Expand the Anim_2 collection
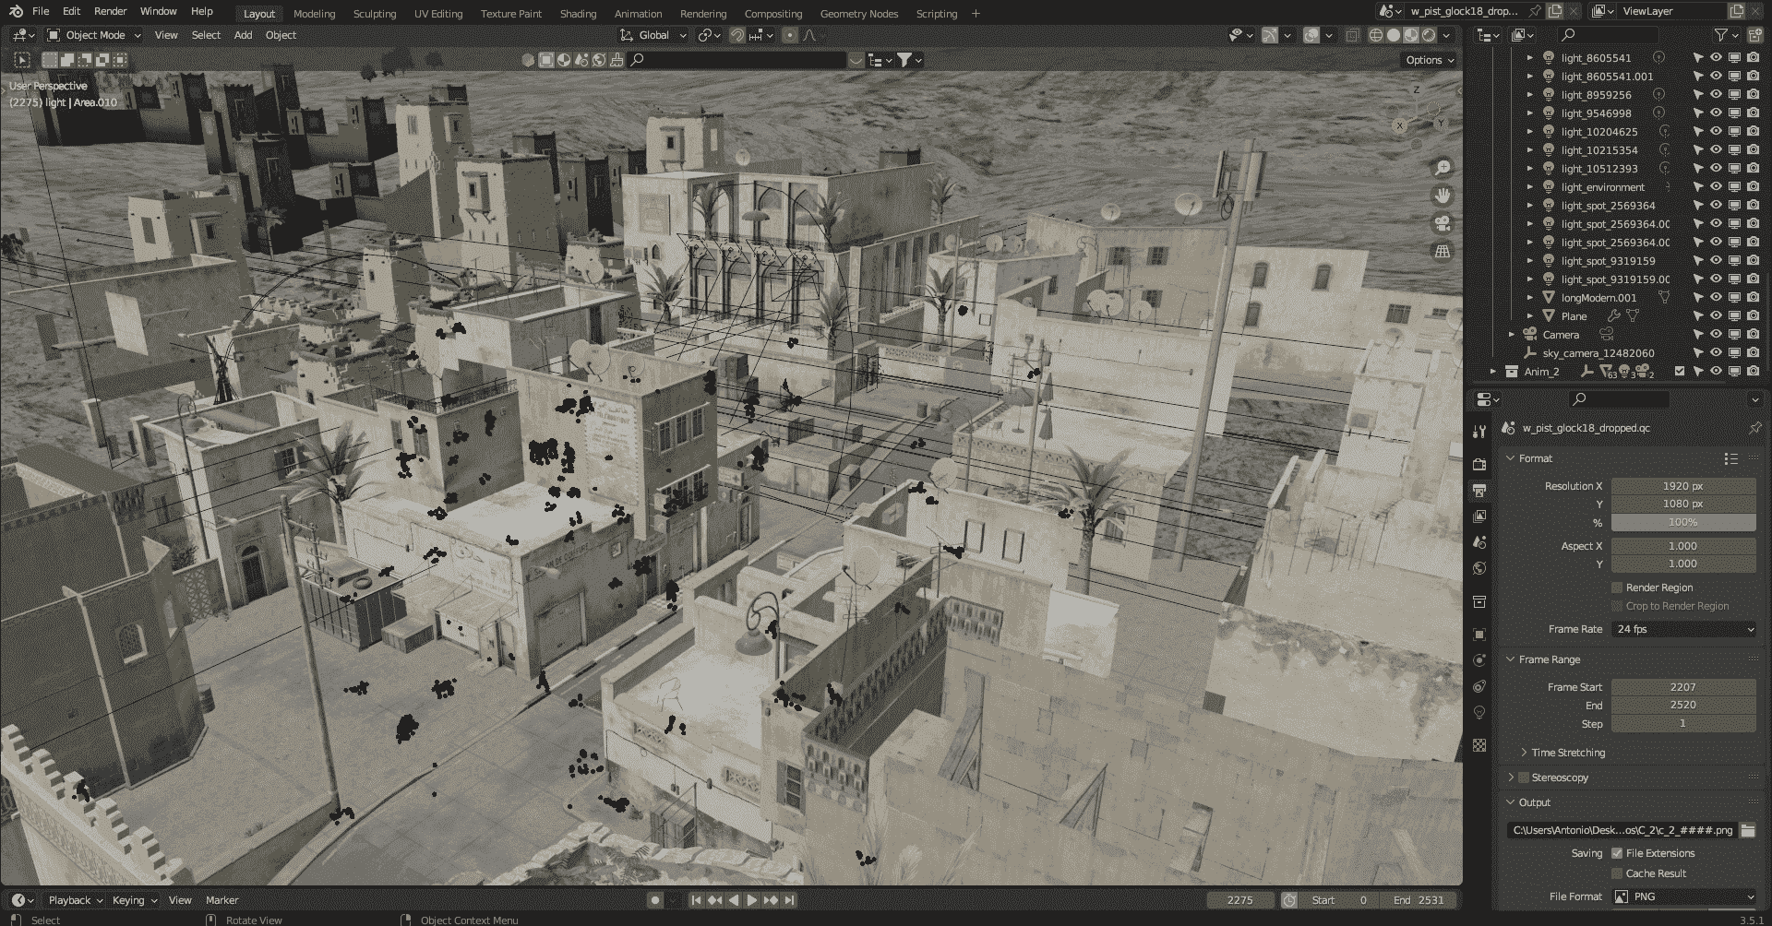The height and width of the screenshot is (926, 1772). [1493, 372]
